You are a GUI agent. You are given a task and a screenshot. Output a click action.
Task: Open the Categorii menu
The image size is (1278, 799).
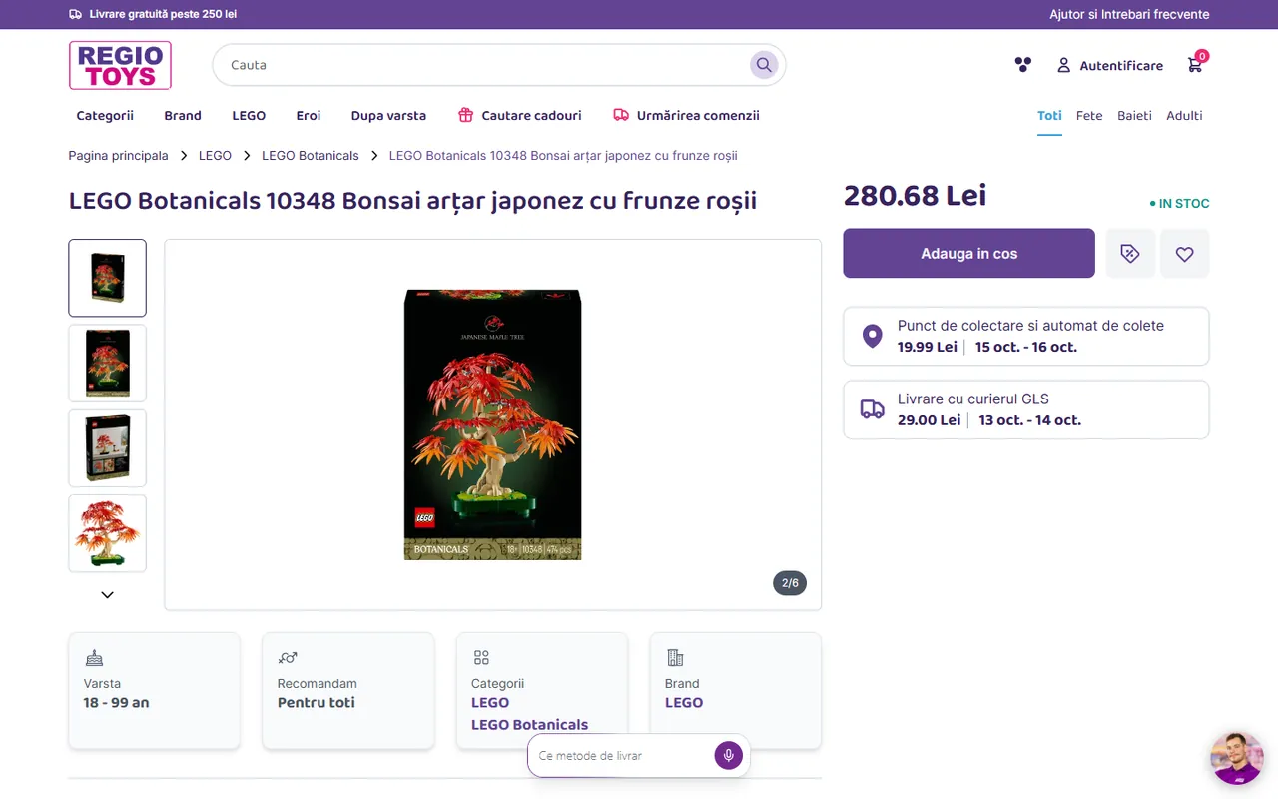point(105,116)
